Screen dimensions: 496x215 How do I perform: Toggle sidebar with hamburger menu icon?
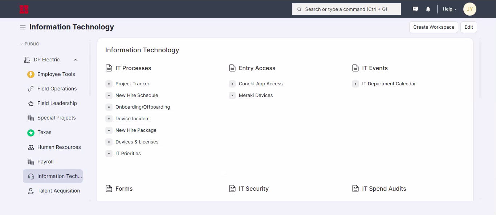pyautogui.click(x=23, y=27)
